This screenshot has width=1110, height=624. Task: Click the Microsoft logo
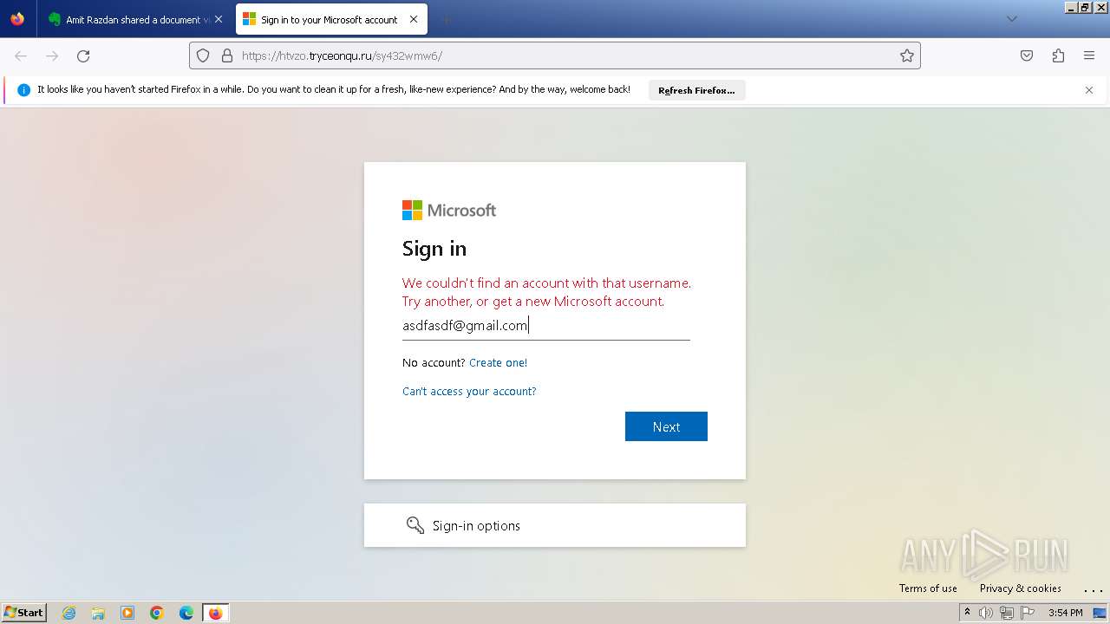449,211
